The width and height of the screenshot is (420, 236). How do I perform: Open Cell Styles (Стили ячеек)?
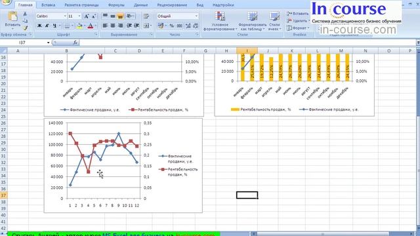coord(274,21)
